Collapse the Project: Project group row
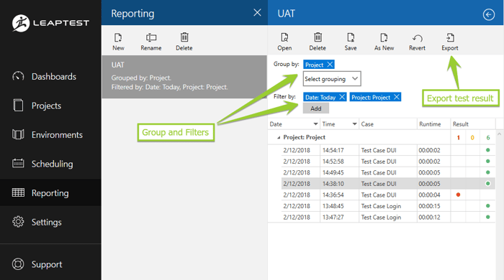This screenshot has height=280, width=504. [279, 137]
